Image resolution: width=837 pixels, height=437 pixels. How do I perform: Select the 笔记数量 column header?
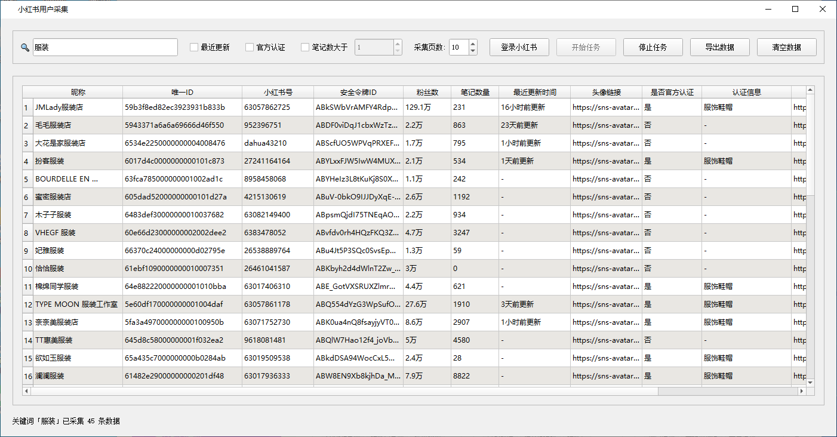(x=475, y=93)
